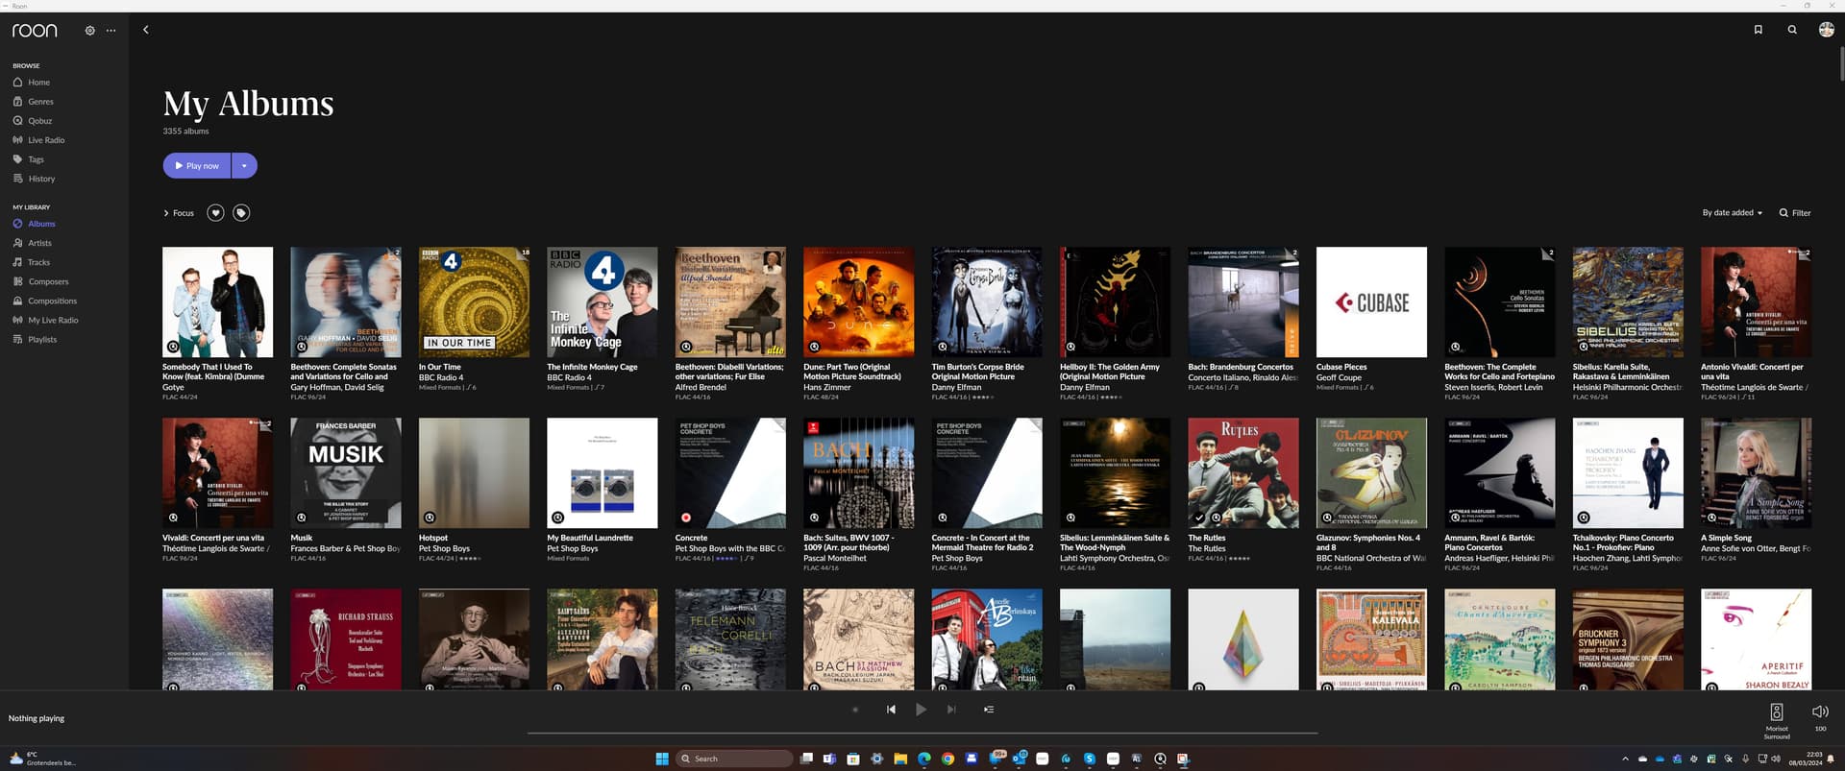
Task: Change the By date added sort order
Action: pyautogui.click(x=1732, y=213)
